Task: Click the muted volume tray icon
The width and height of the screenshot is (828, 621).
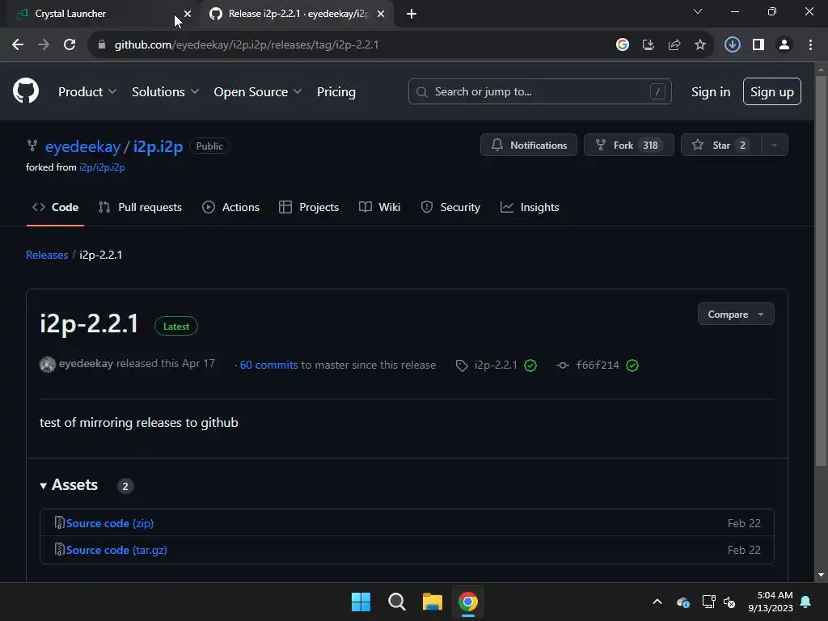Action: pyautogui.click(x=730, y=602)
